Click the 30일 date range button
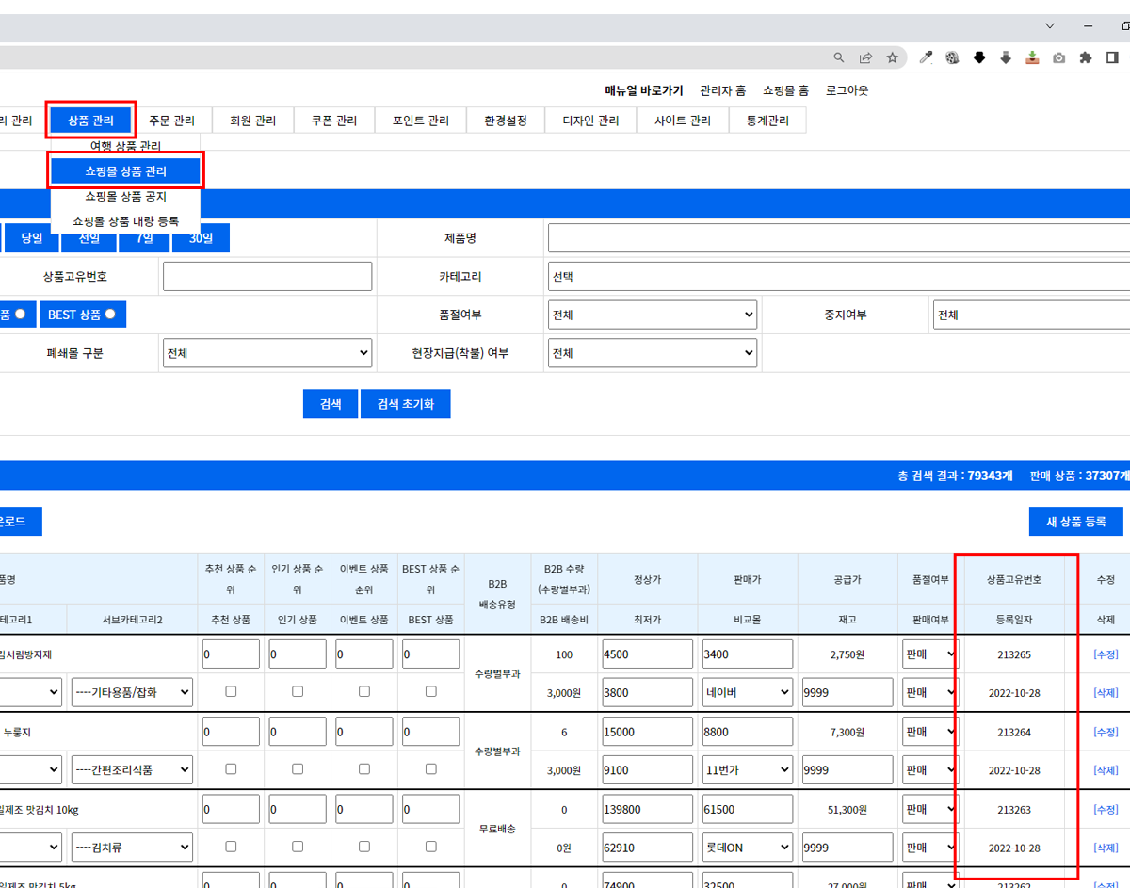The image size is (1130, 888). coord(201,238)
